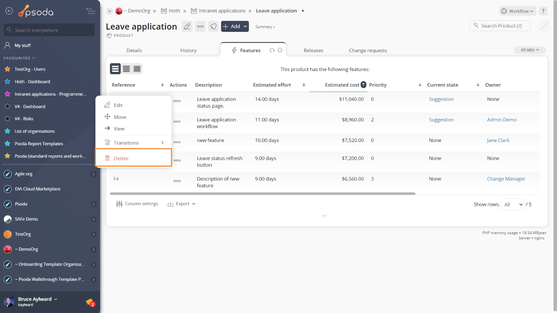Sort the Reference column with its arrow
Screen dimensions: 557x313
click(x=162, y=85)
